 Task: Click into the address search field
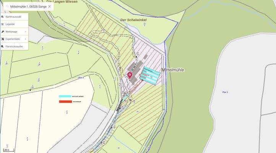pyautogui.click(x=28, y=7)
